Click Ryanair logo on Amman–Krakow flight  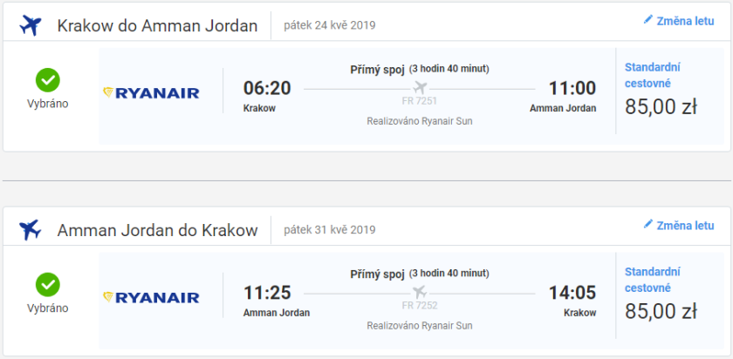pyautogui.click(x=152, y=297)
